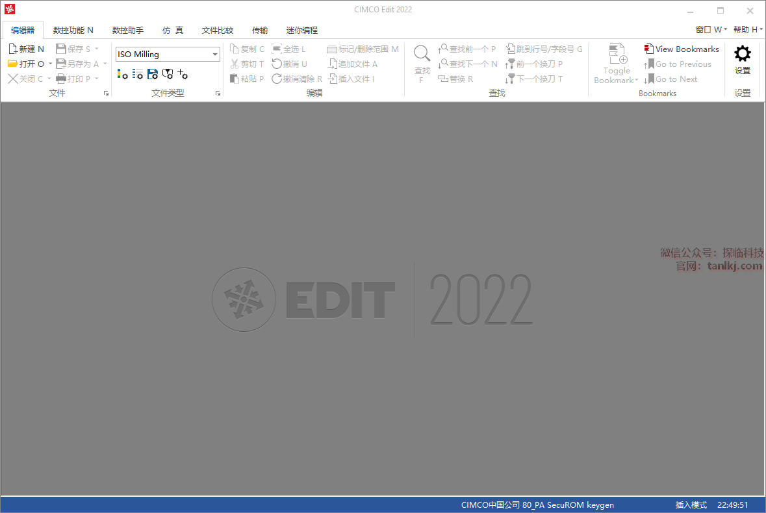This screenshot has height=513, width=766.
Task: Open the block numbers setup gear icon
Action: (x=138, y=74)
